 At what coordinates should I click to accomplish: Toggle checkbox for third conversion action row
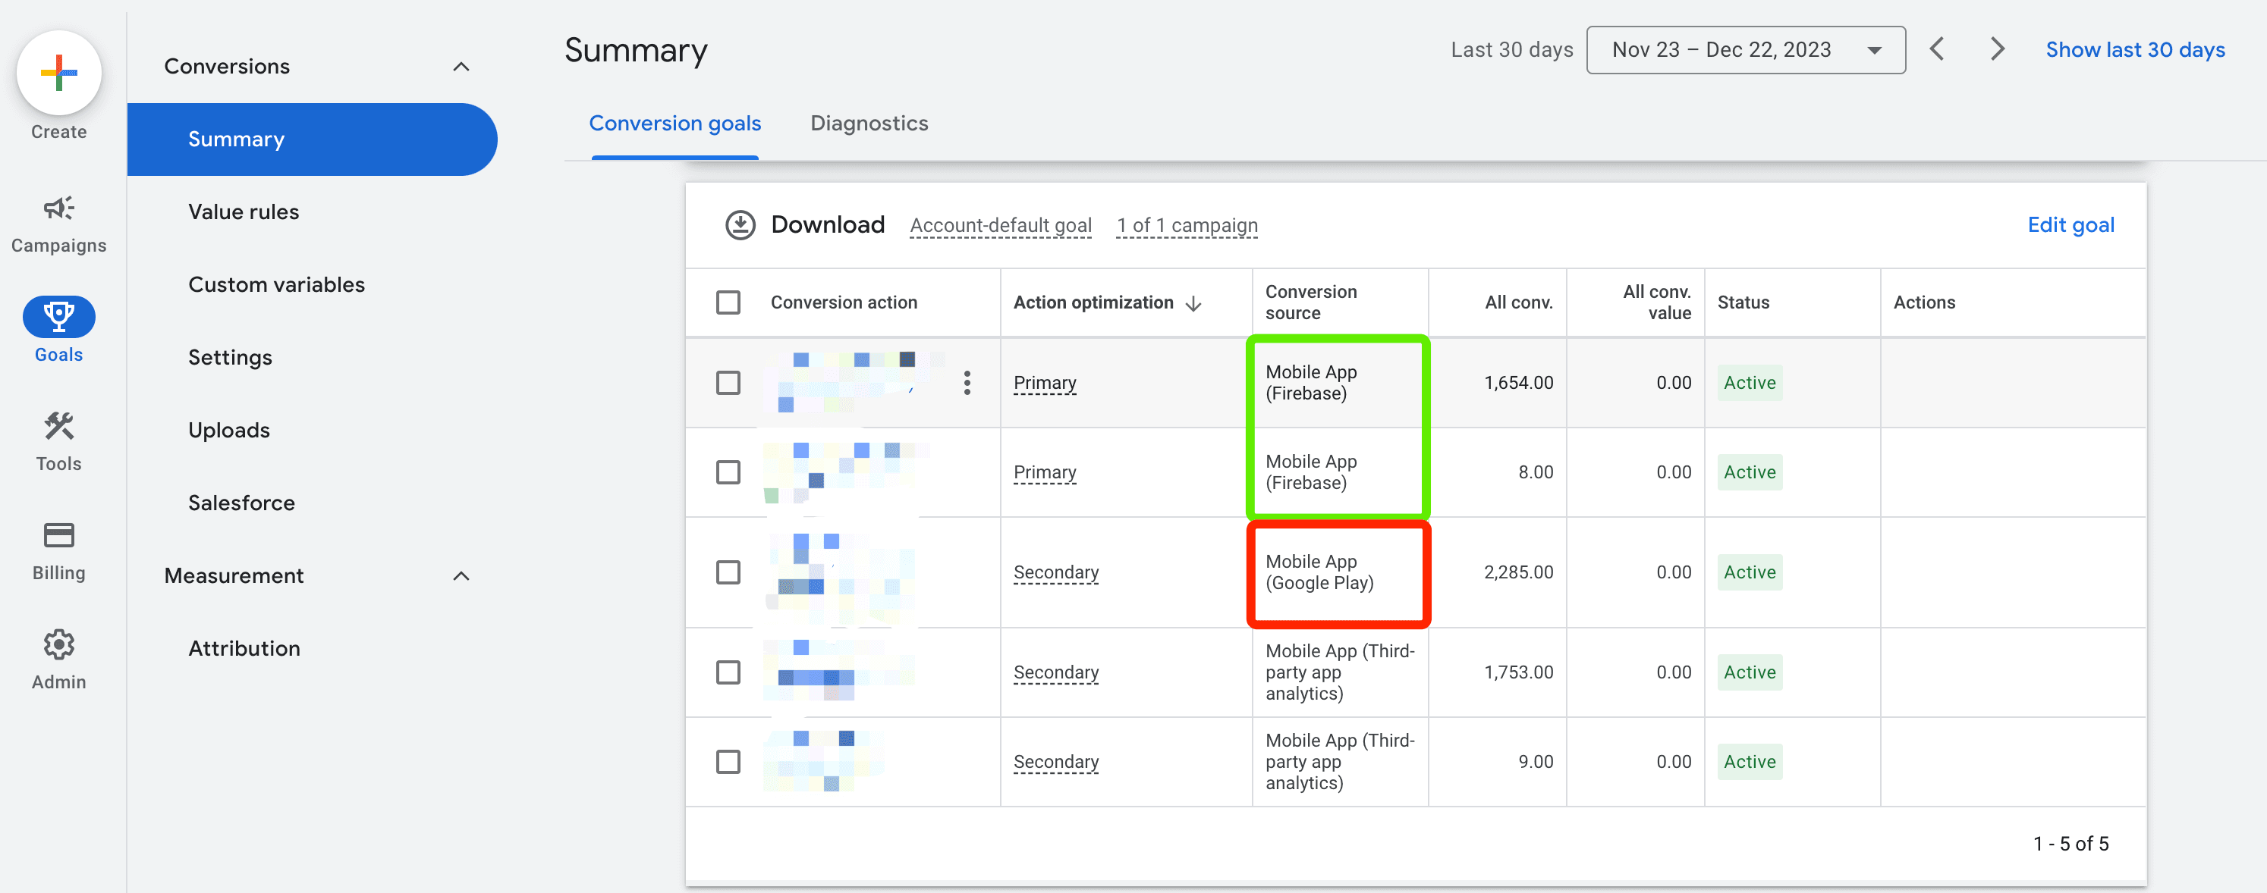click(x=728, y=571)
